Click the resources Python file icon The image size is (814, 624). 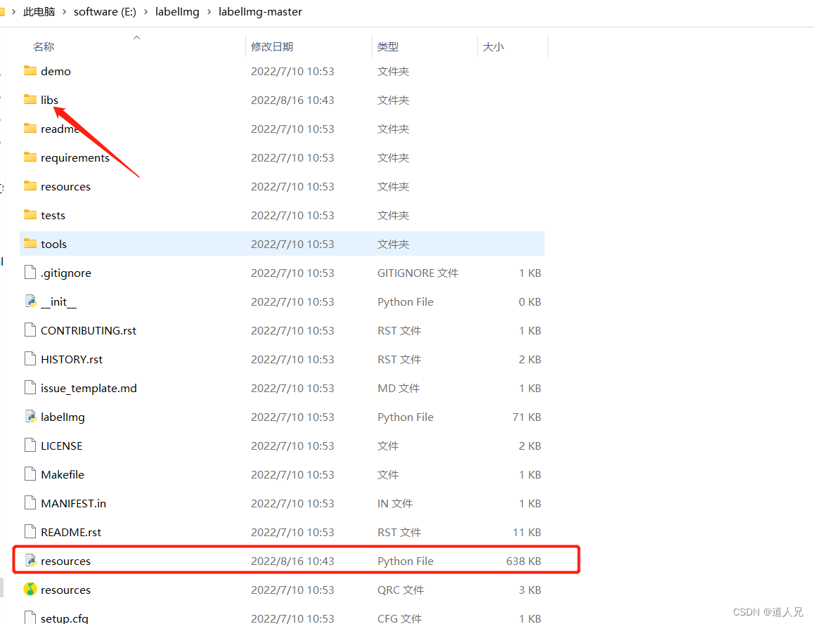click(x=30, y=560)
